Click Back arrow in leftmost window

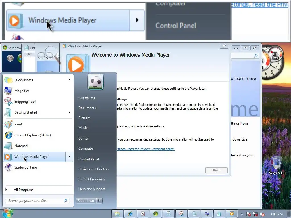point(10,58)
